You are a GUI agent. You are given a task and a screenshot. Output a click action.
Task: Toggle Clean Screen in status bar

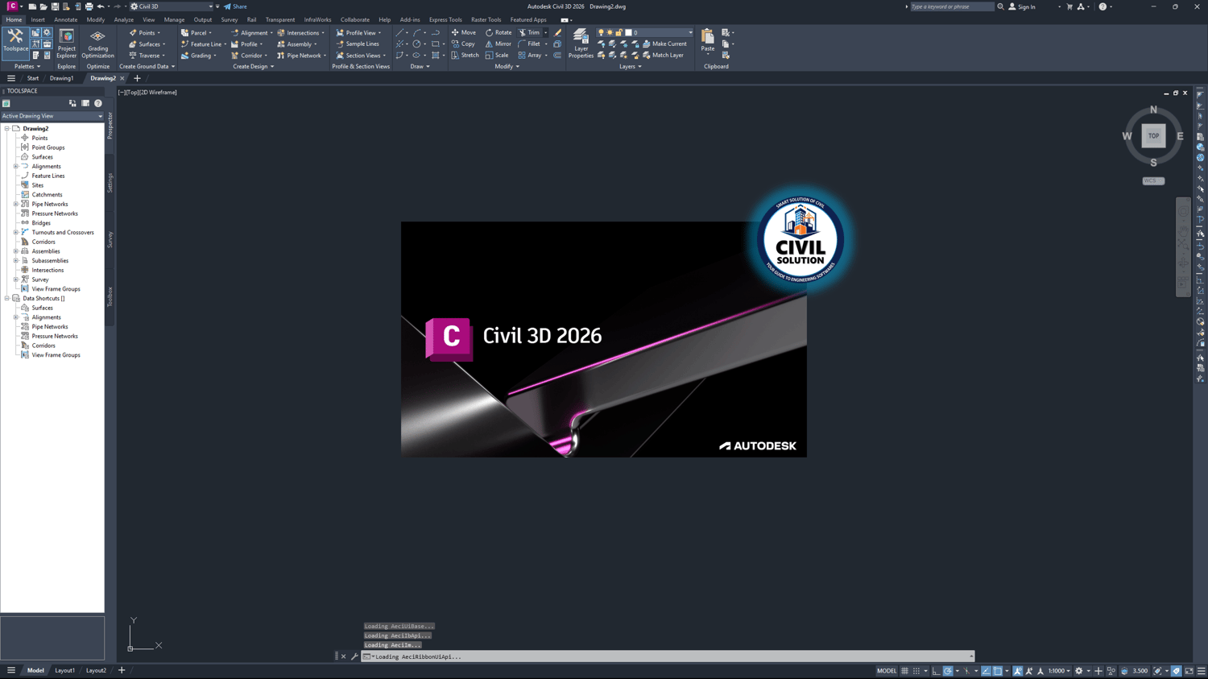click(1189, 671)
